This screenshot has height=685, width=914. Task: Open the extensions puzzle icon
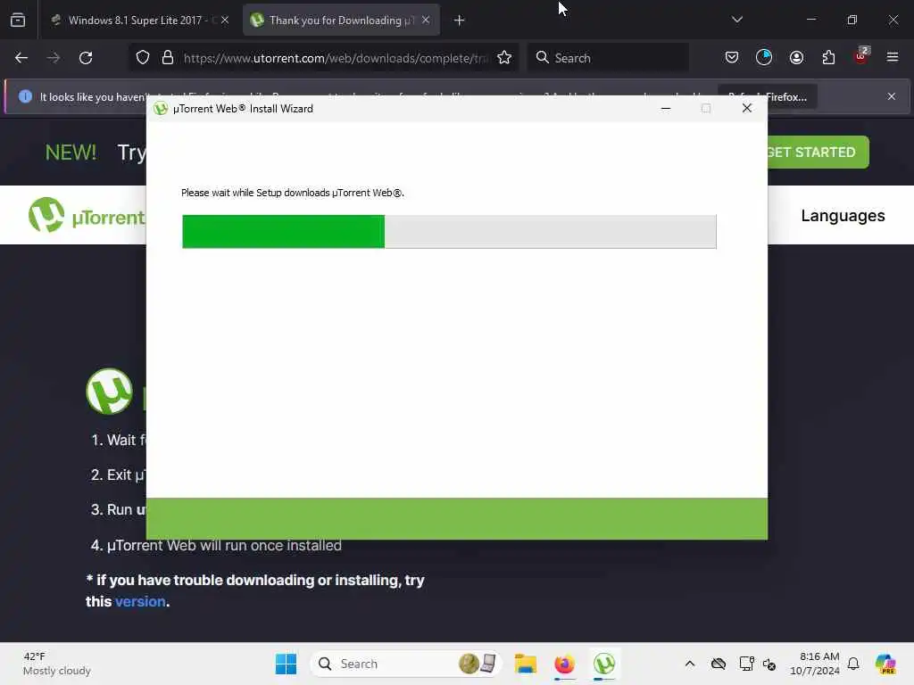(x=828, y=58)
